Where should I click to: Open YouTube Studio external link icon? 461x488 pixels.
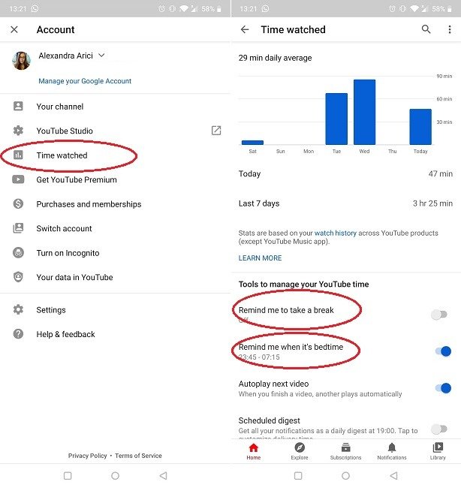pyautogui.click(x=216, y=131)
